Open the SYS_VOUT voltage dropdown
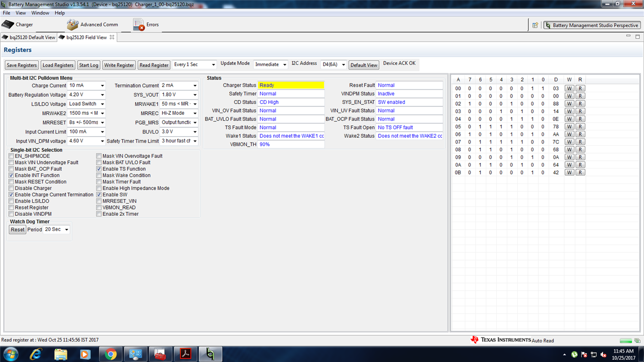This screenshot has height=362, width=644. coord(179,95)
